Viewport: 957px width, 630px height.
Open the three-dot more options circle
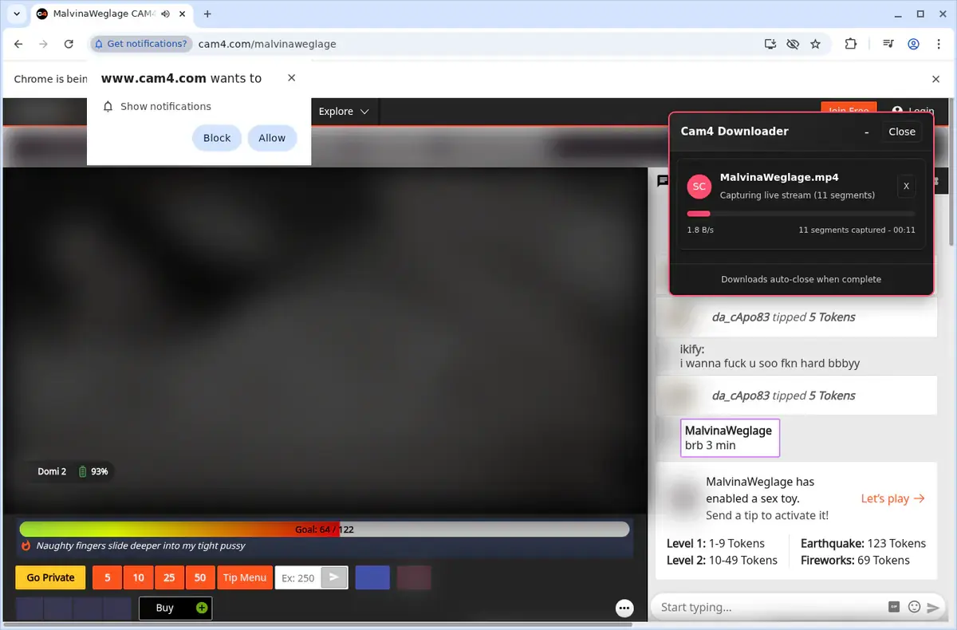[x=624, y=608]
